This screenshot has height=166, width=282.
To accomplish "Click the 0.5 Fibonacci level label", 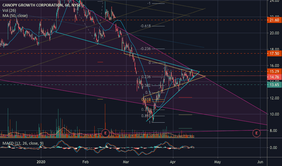I will tap(148, 93).
